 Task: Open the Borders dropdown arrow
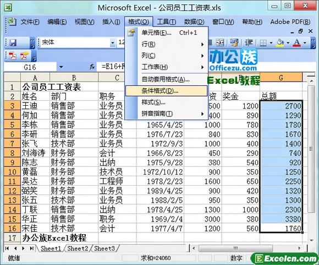tap(271, 43)
